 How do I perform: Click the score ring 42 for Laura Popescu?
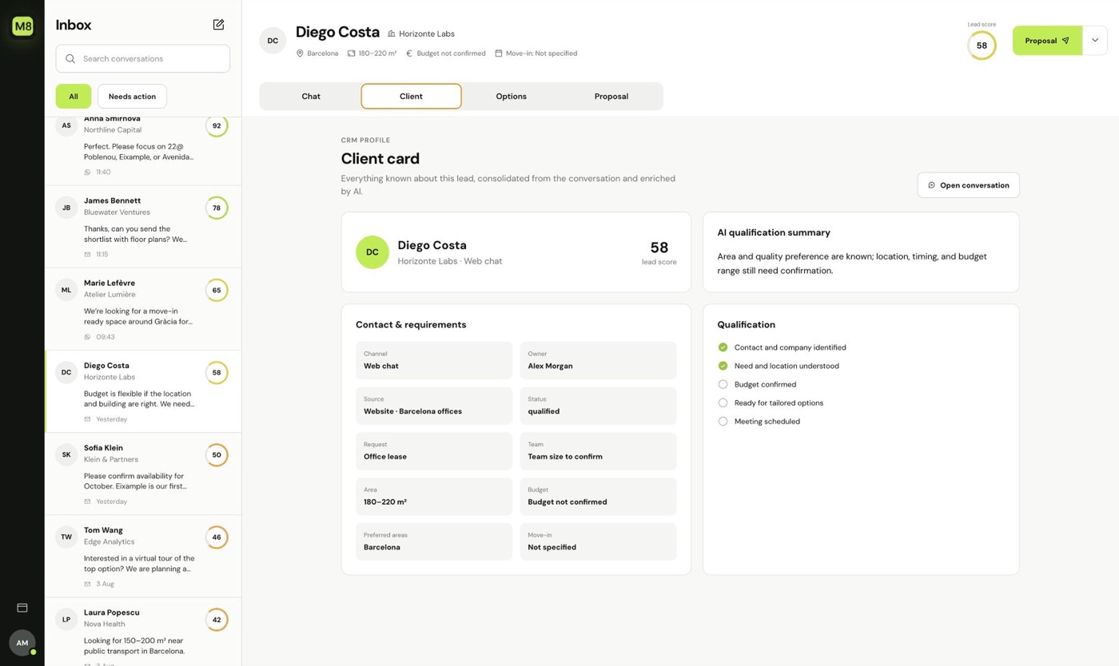pos(216,620)
